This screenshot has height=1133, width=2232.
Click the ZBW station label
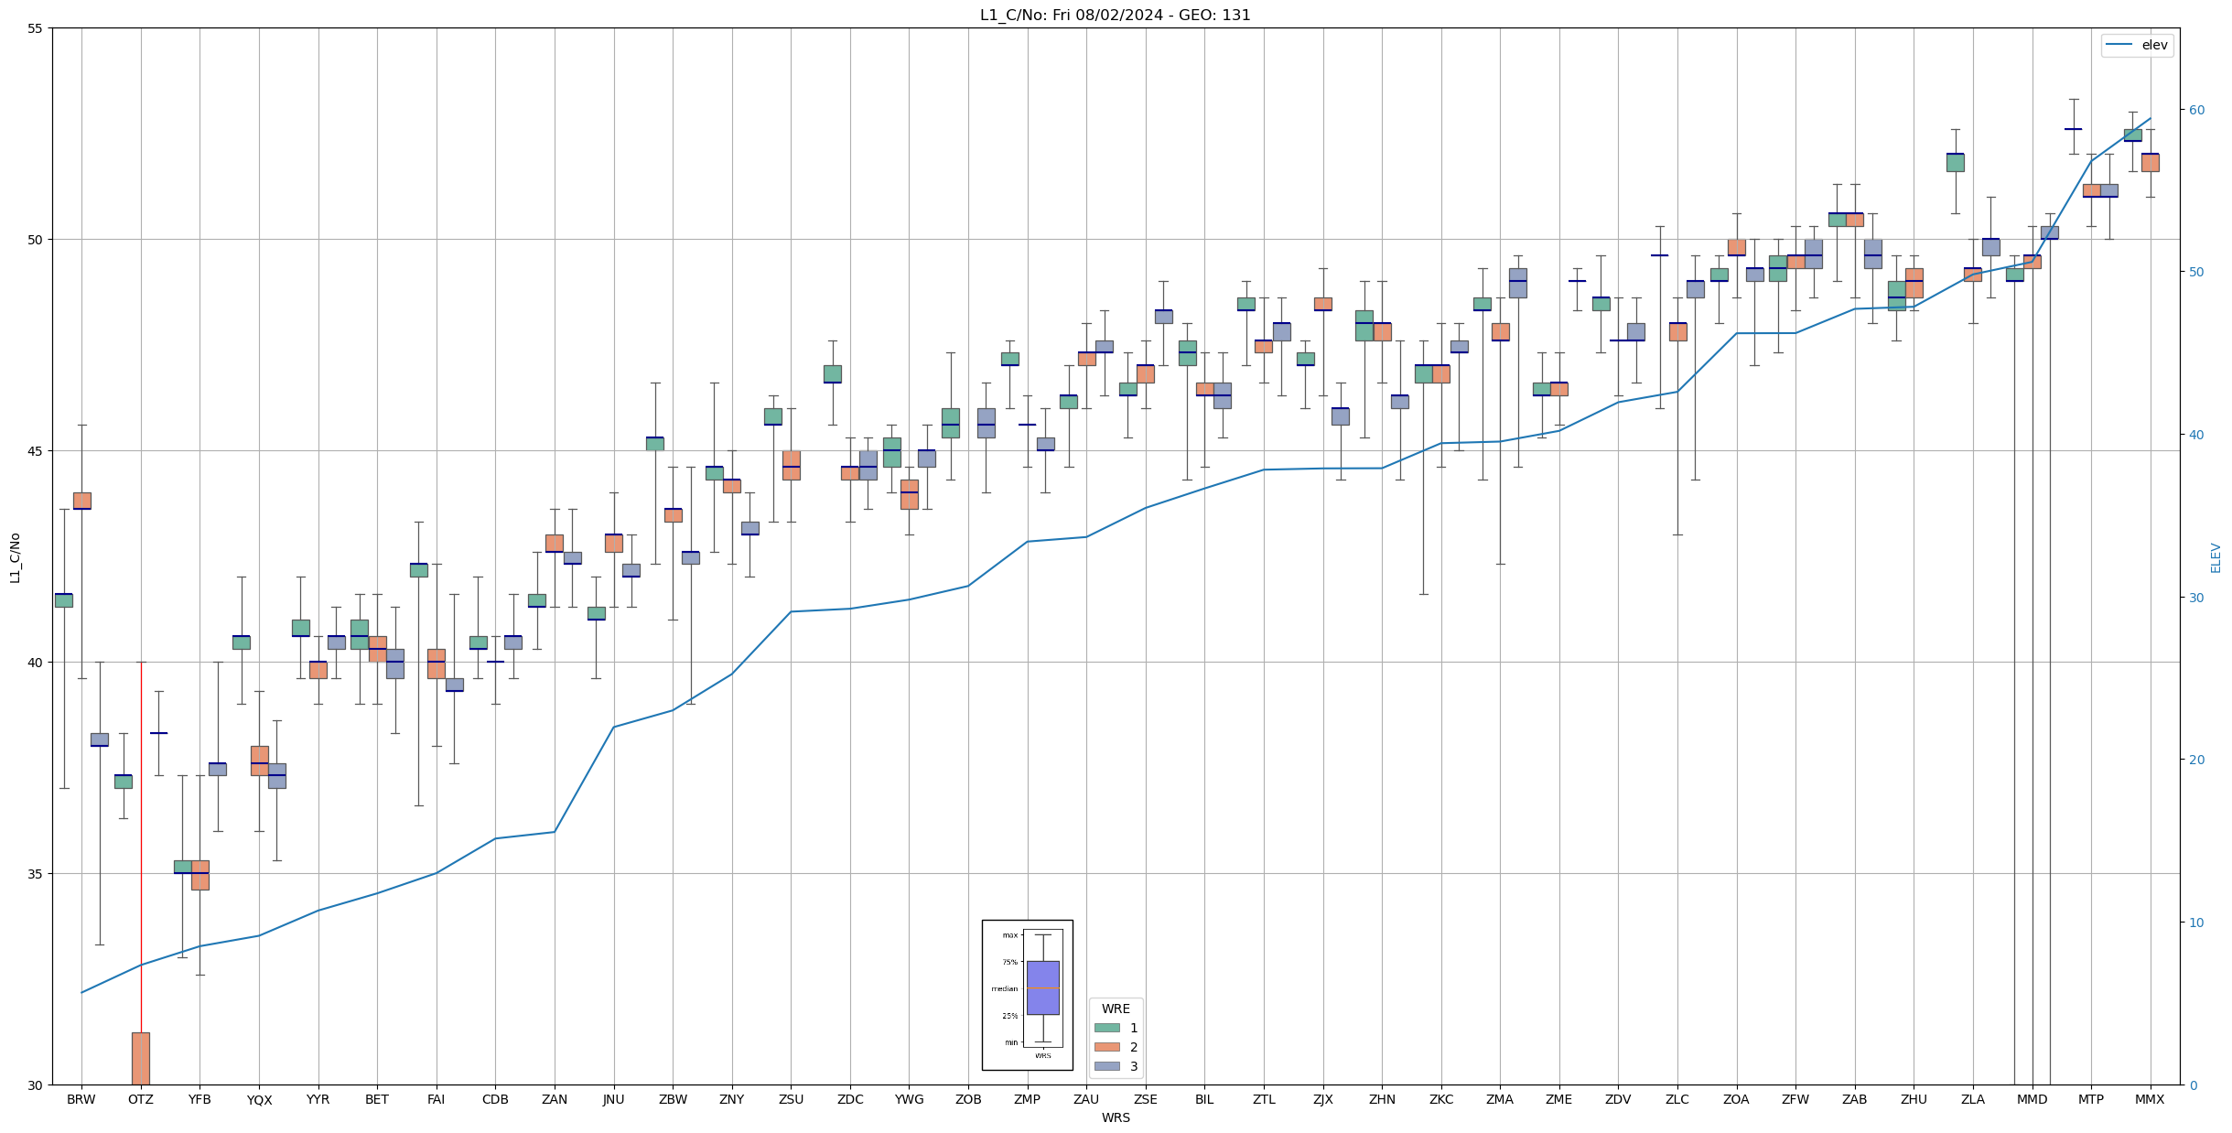point(673,1099)
